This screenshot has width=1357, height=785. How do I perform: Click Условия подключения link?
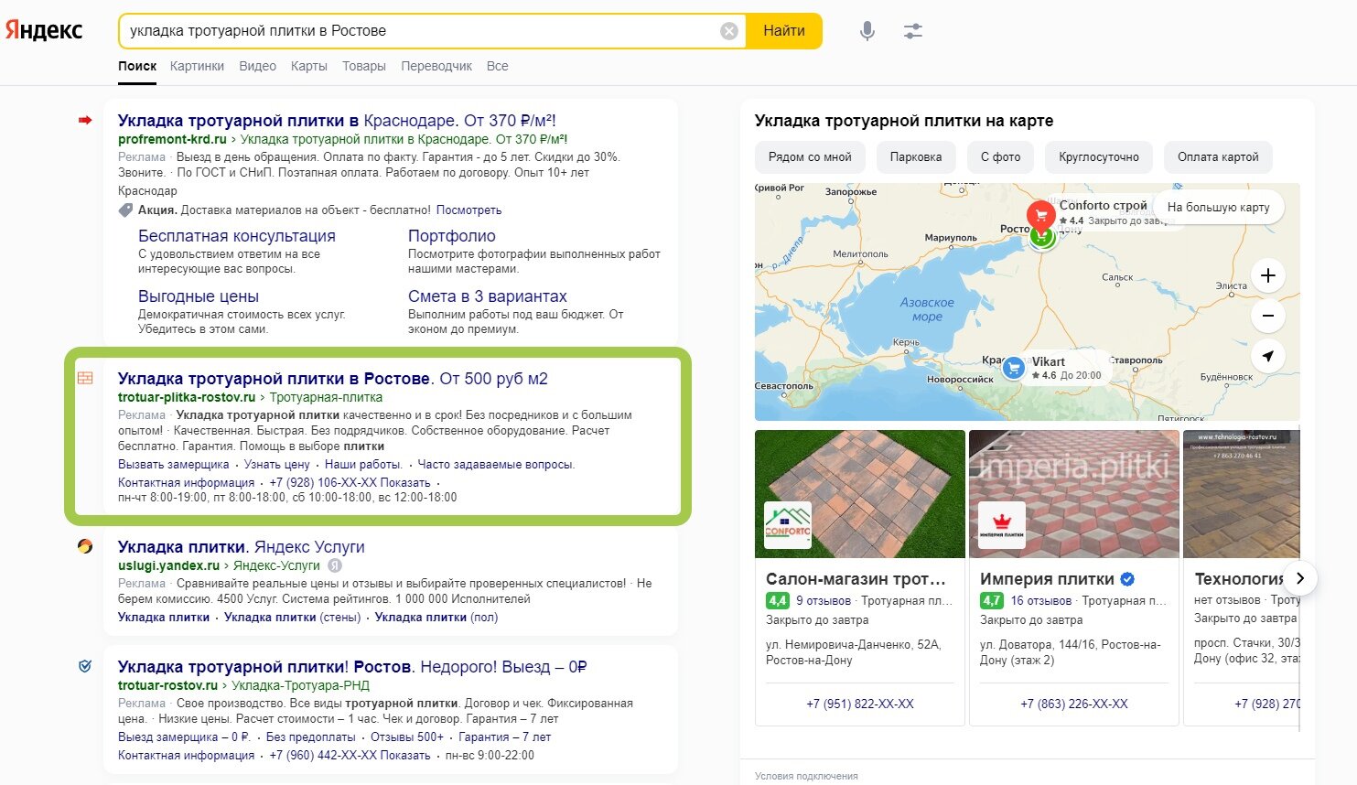pyautogui.click(x=806, y=776)
